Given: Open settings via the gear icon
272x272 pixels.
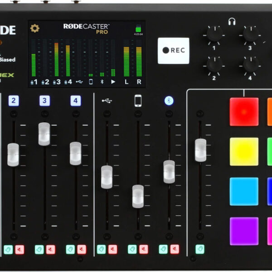Looking at the screenshot, I should [x=35, y=29].
